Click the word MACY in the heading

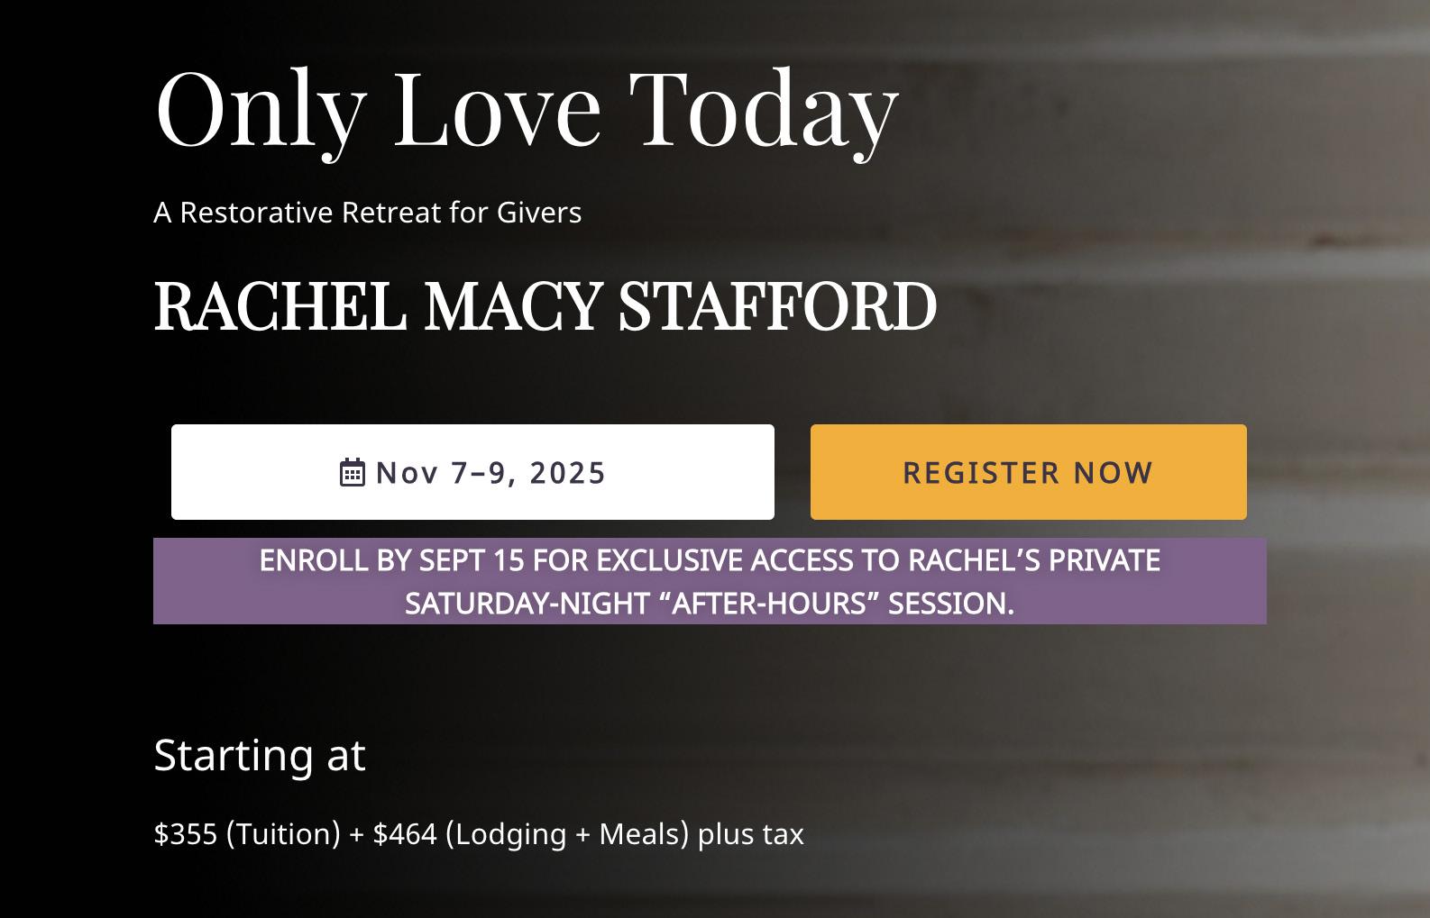[513, 306]
